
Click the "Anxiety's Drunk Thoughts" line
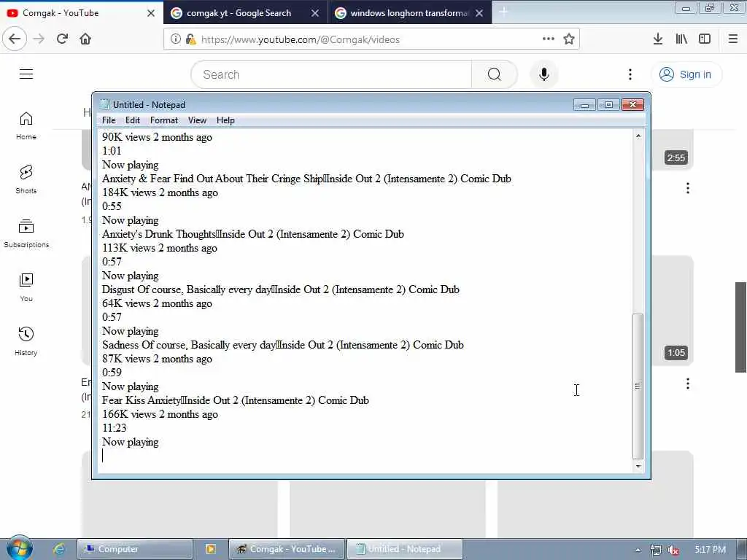253,234
